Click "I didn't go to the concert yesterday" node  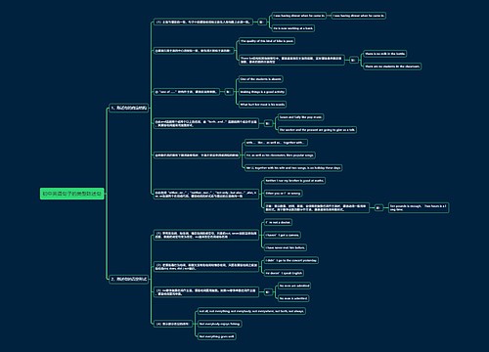click(290, 260)
